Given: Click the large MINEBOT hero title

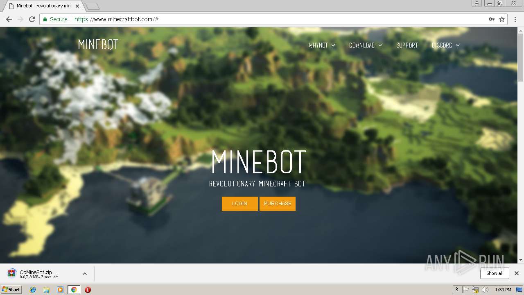Looking at the screenshot, I should (259, 162).
